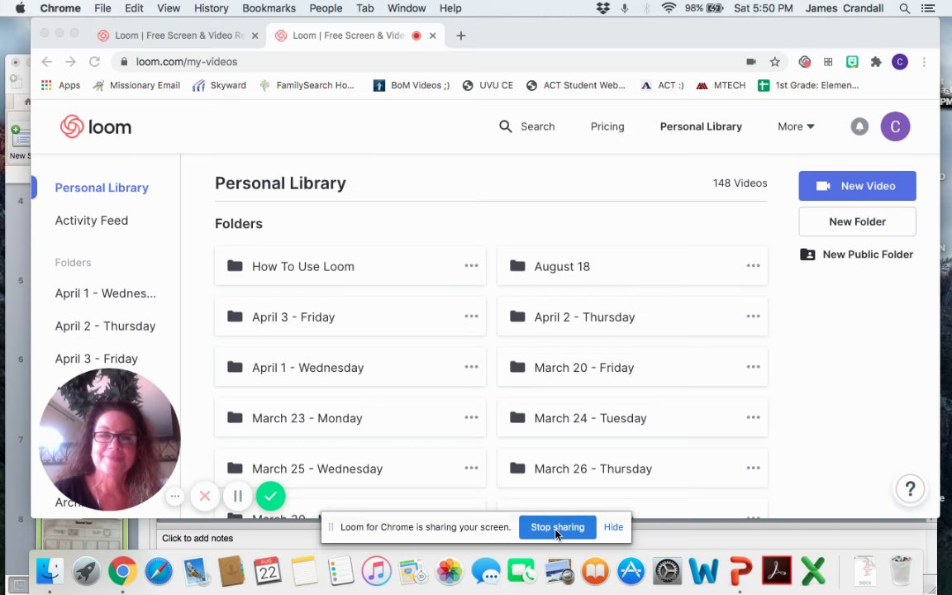Image resolution: width=952 pixels, height=595 pixels.
Task: Expand the More dropdown in Loom header
Action: (796, 126)
